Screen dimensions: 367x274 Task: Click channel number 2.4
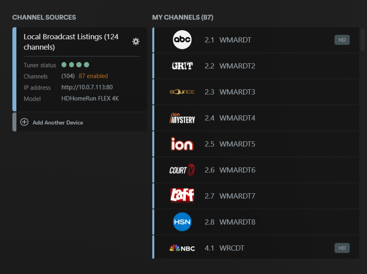209,118
